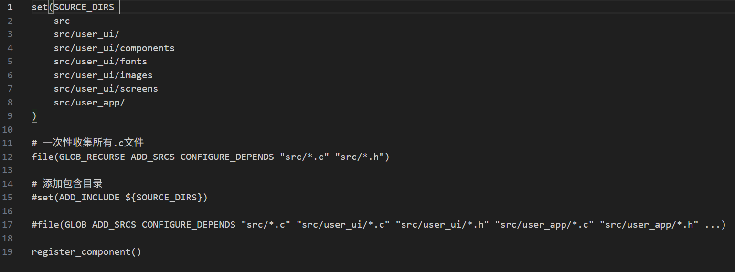Click the src/user_app/ entry on line 8
The width and height of the screenshot is (735, 272).
[x=89, y=103]
